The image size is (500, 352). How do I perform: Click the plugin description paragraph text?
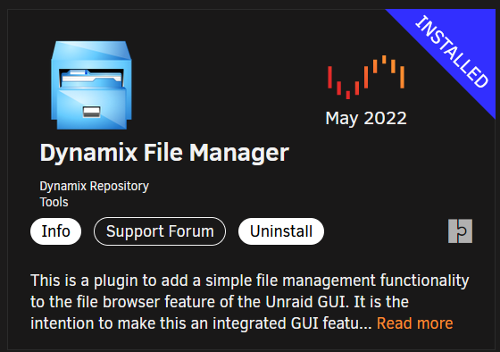click(x=250, y=302)
